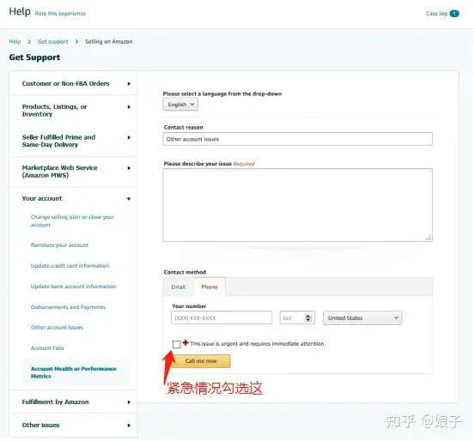Click the issue text area resize handle
The width and height of the screenshot is (474, 441).
click(x=428, y=238)
